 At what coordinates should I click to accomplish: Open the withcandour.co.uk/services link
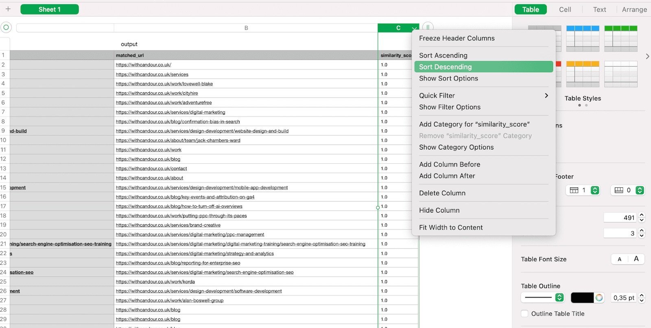tap(152, 74)
